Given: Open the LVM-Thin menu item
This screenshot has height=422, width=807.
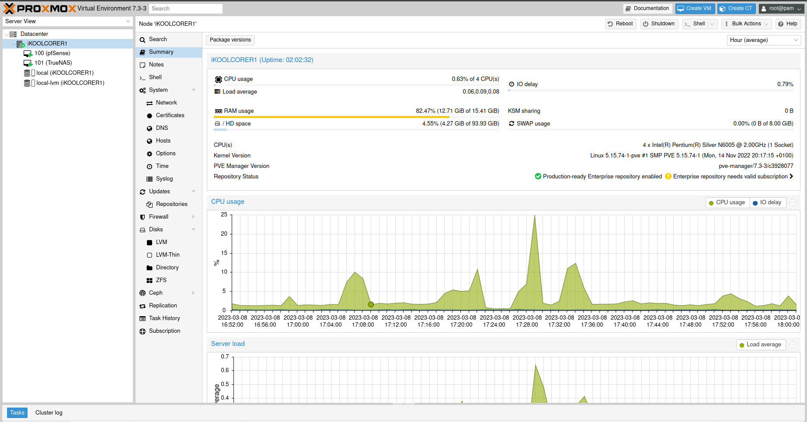Looking at the screenshot, I should (169, 255).
